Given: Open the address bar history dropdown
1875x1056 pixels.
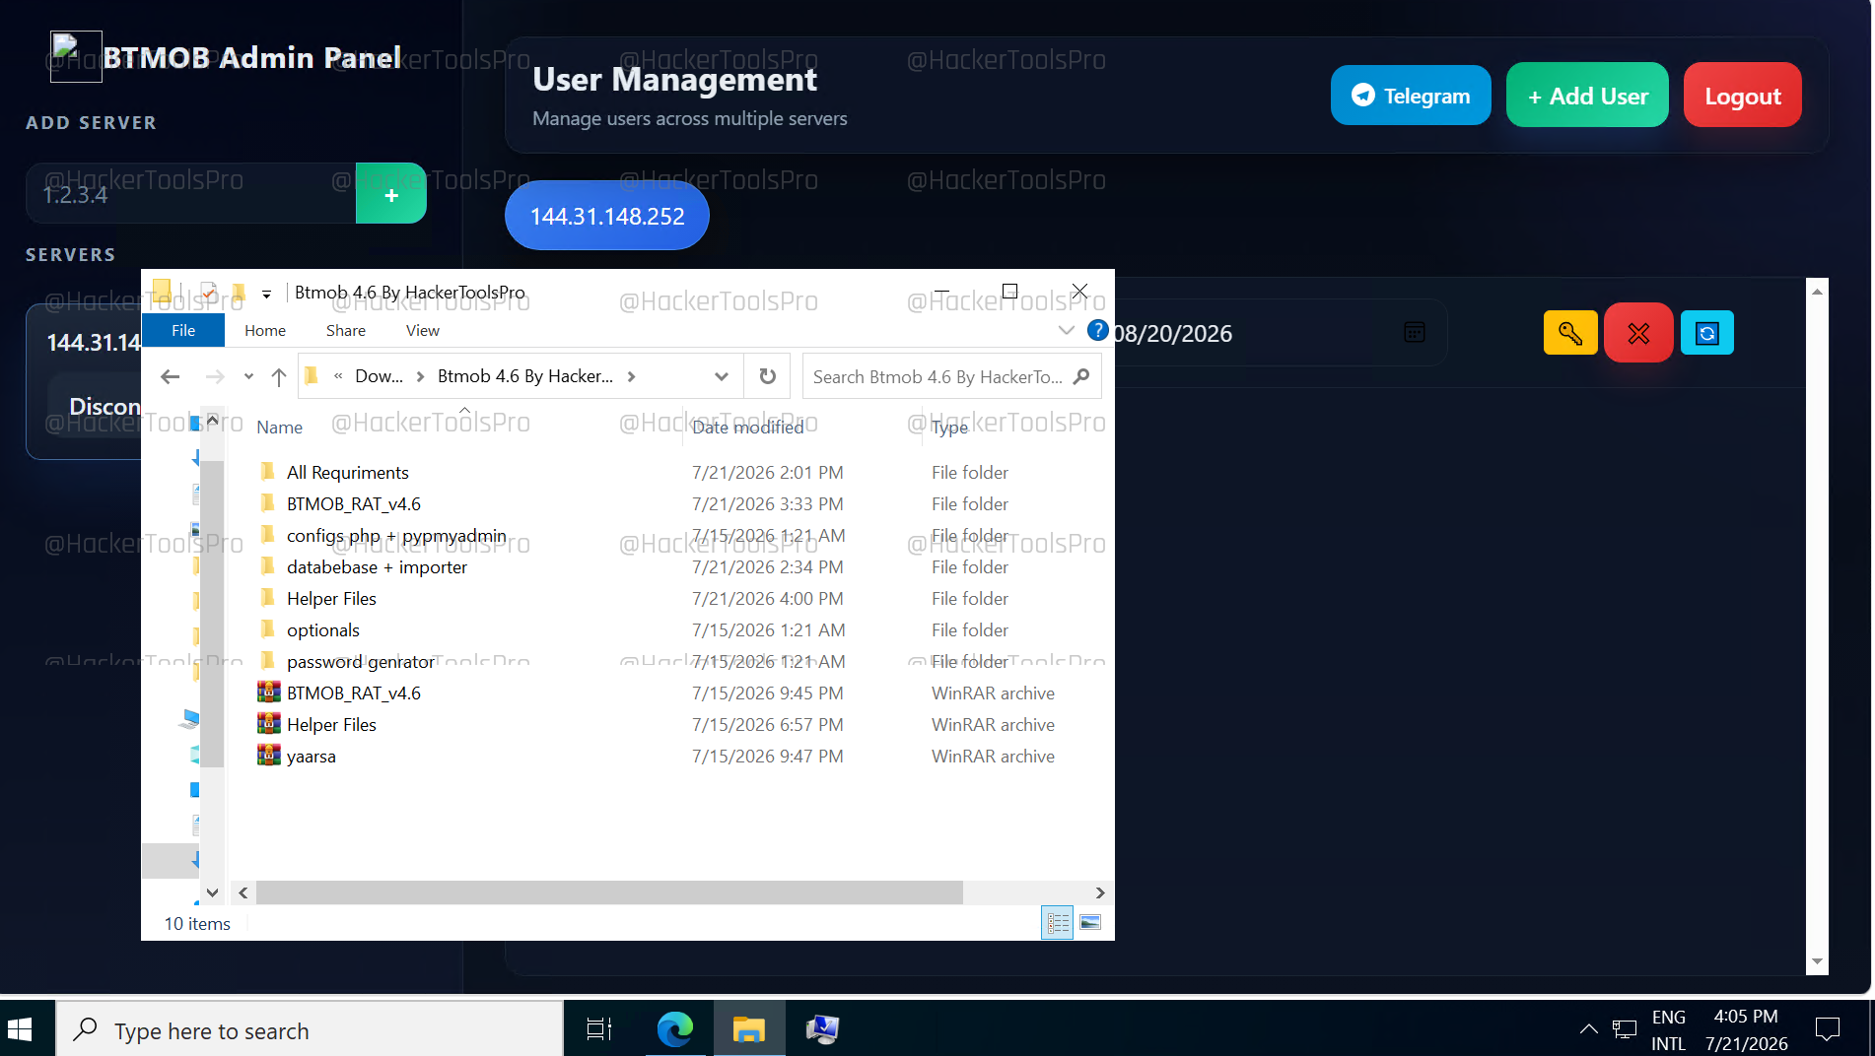Looking at the screenshot, I should pos(722,376).
